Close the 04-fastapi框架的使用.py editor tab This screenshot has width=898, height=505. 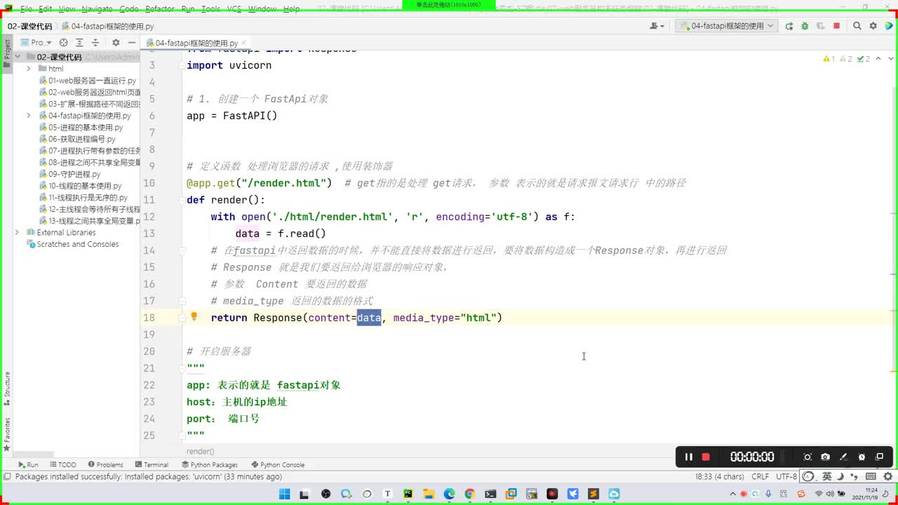[243, 43]
